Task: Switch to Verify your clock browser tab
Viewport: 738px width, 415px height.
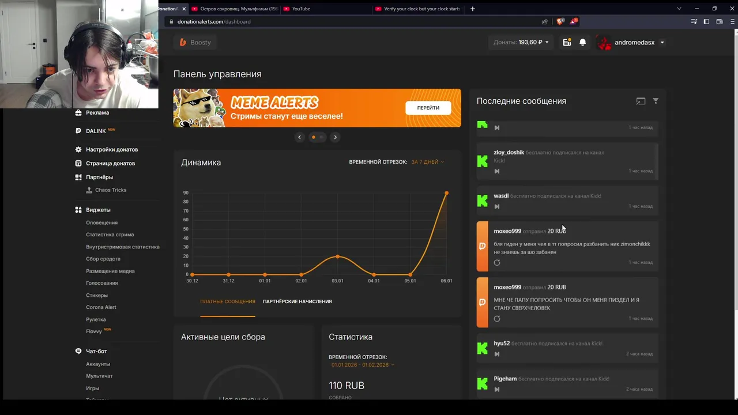Action: coord(417,9)
